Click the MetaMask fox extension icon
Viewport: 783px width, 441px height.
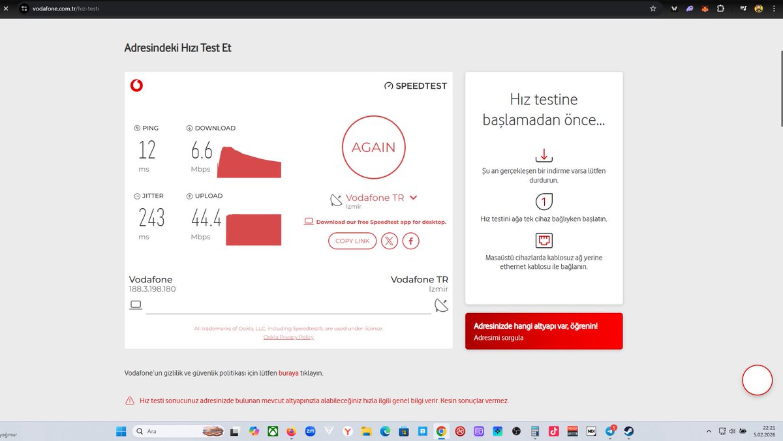[705, 9]
